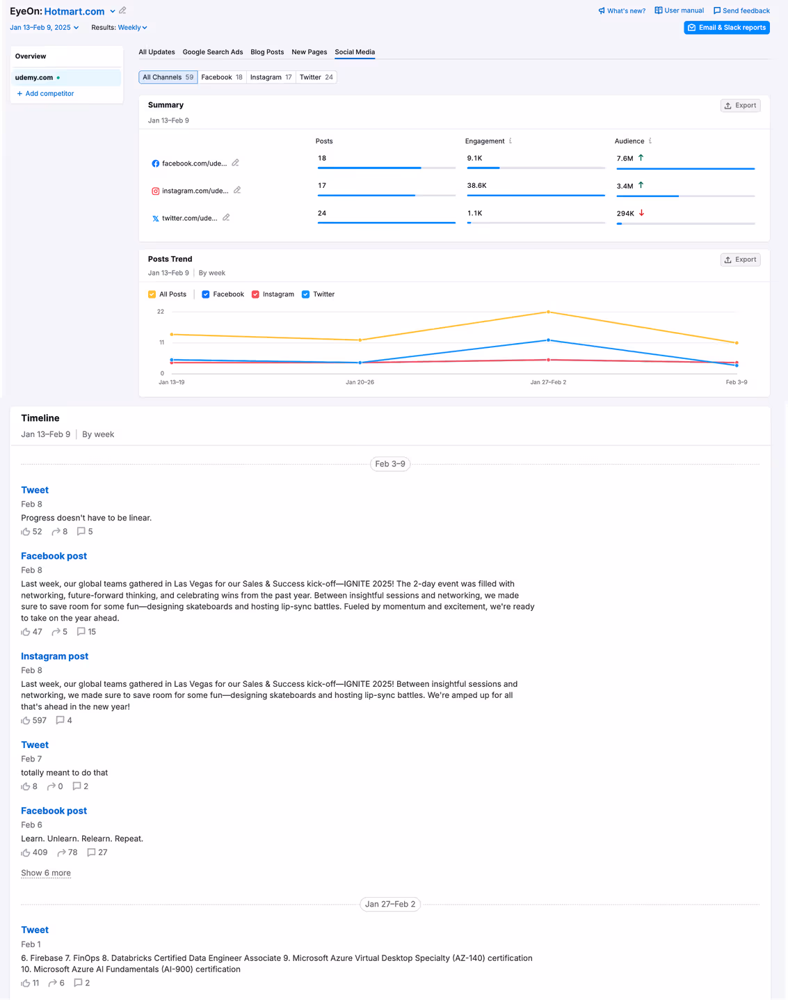Select the All Channels 59 filter
The image size is (788, 1000).
click(168, 77)
